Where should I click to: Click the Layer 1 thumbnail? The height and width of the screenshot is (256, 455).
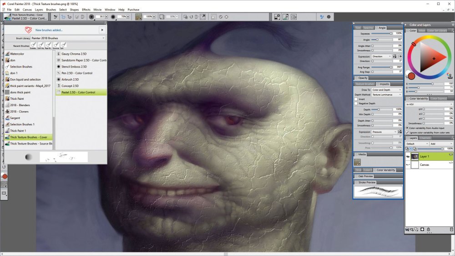(415, 157)
